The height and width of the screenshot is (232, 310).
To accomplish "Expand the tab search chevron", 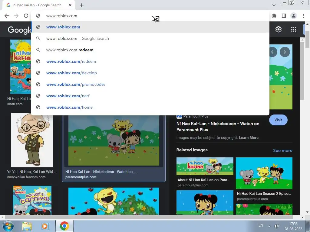I will (274, 5).
